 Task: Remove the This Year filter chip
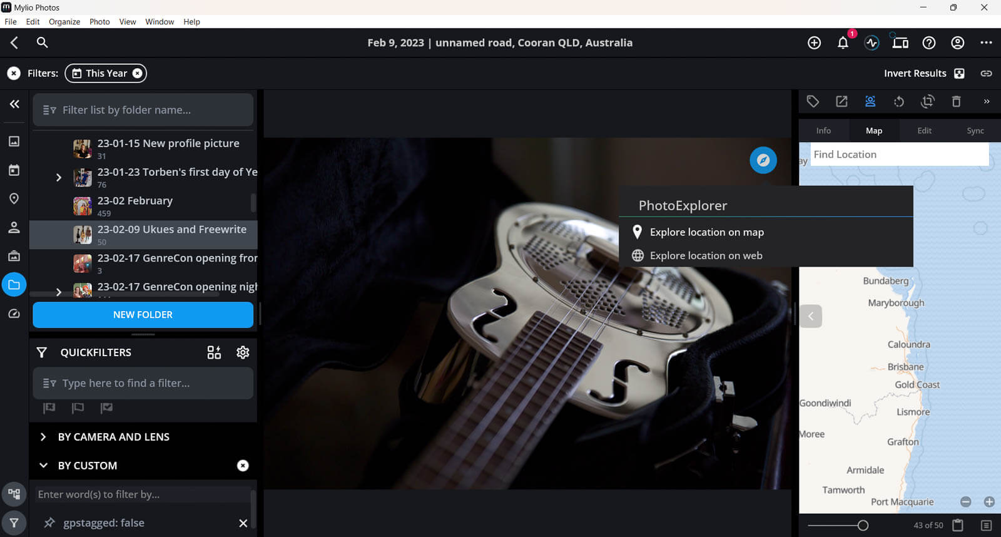(x=138, y=73)
